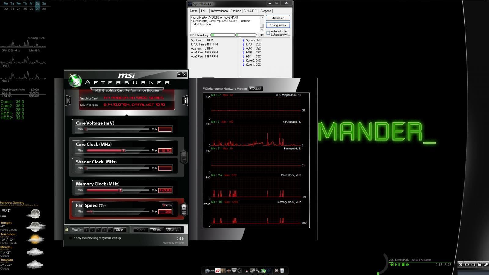Reset the Afterburner clock settings
This screenshot has width=489, height=275.
[x=157, y=229]
